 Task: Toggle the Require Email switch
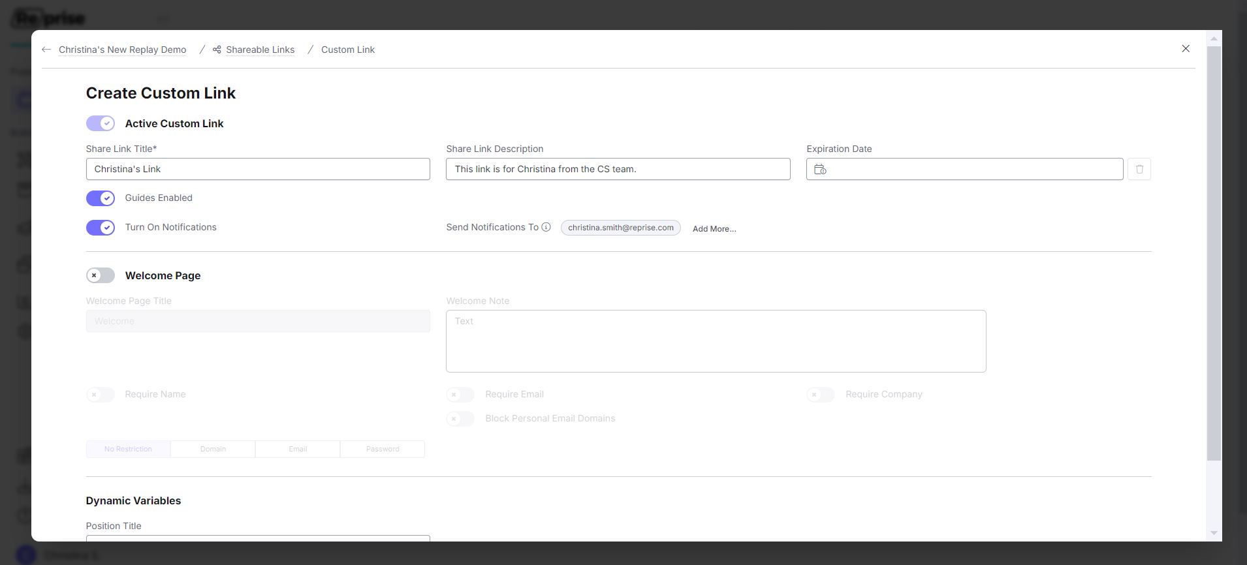pyautogui.click(x=460, y=394)
